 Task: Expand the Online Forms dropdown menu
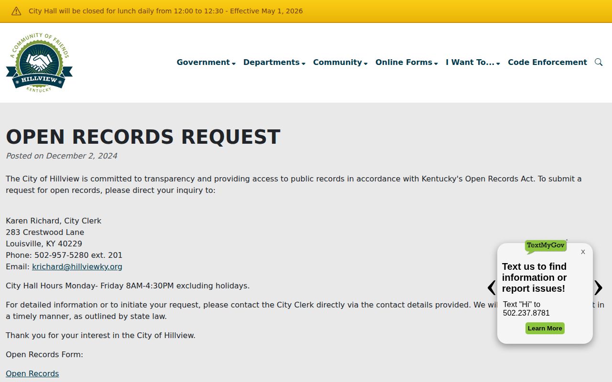(x=407, y=62)
